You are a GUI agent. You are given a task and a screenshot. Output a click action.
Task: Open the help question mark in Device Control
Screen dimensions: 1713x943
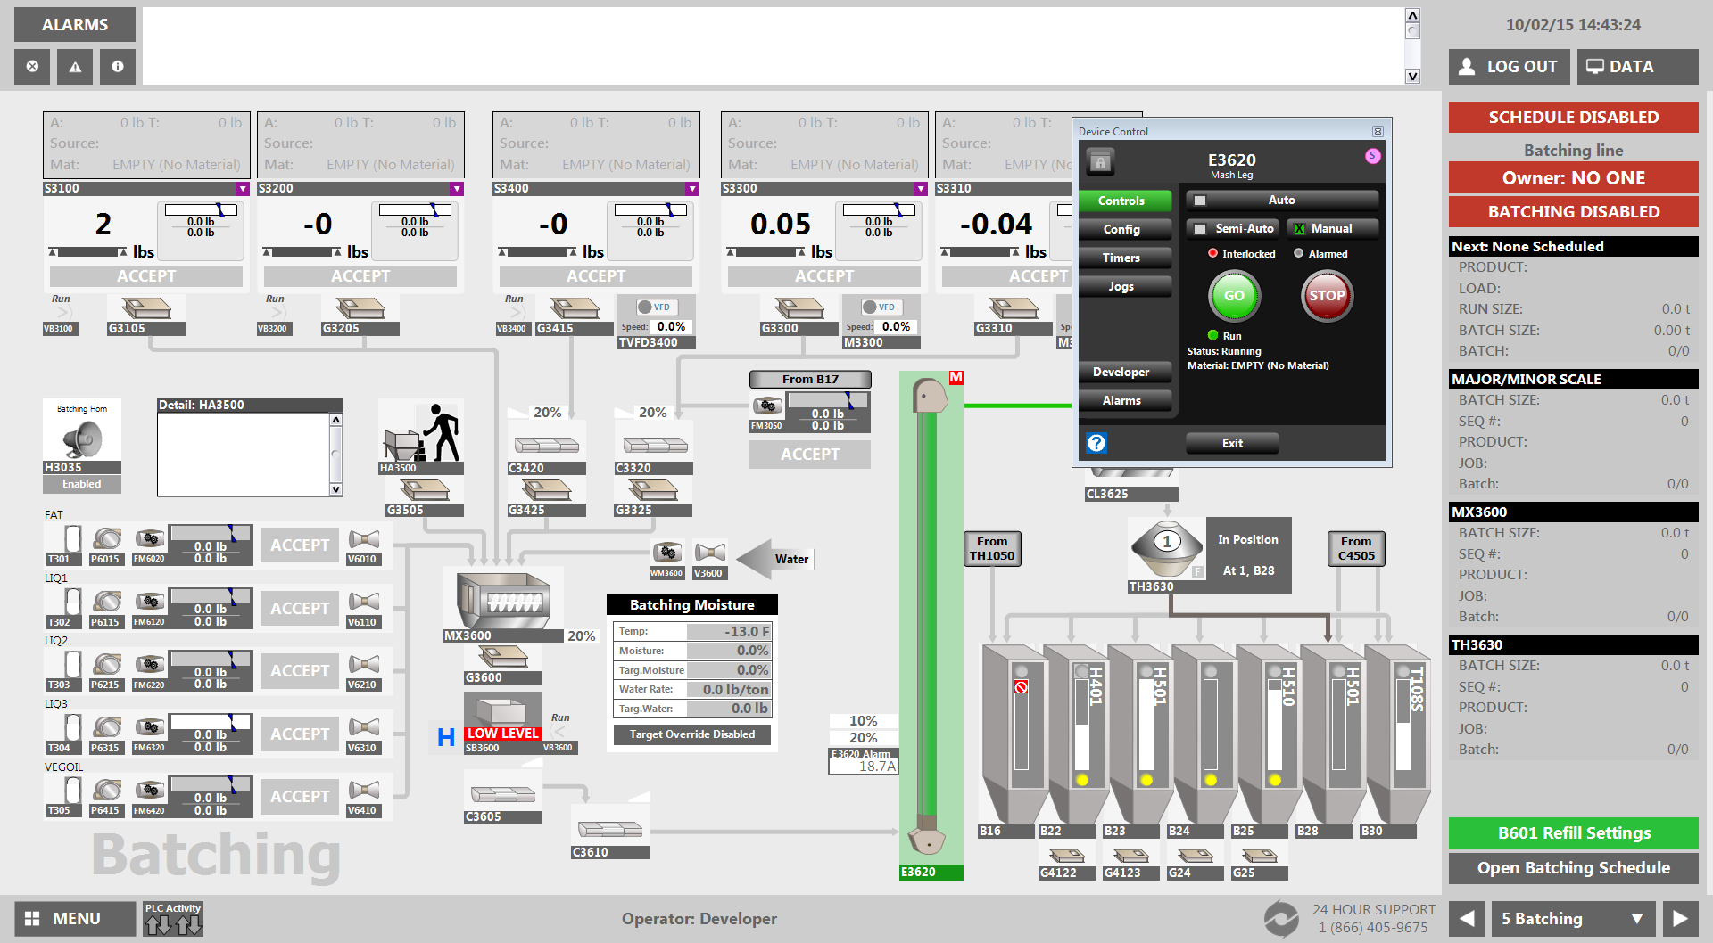tap(1096, 443)
